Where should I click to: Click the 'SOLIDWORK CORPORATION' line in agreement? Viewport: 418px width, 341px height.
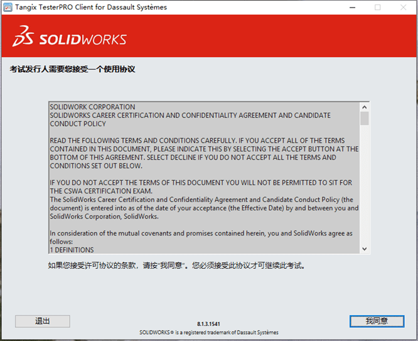(92, 107)
